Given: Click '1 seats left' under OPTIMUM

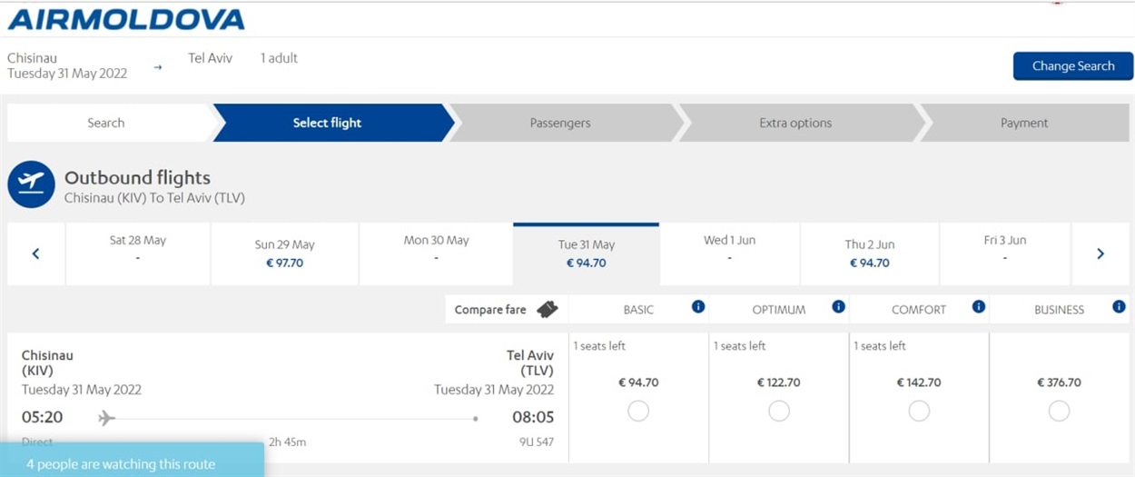Looking at the screenshot, I should 739,346.
